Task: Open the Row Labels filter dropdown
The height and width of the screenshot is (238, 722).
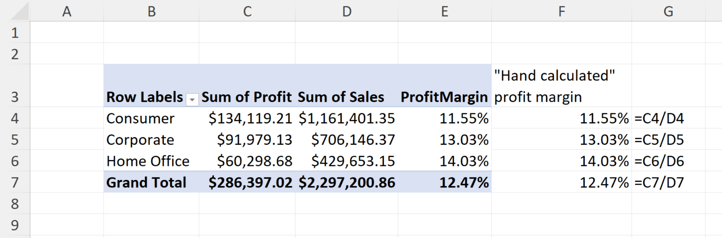Action: 192,99
